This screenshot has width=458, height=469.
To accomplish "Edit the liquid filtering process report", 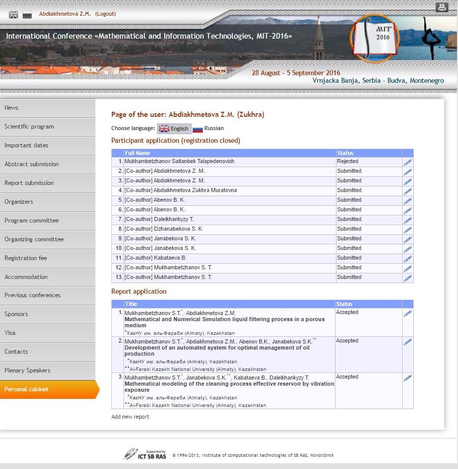I will pos(407,314).
